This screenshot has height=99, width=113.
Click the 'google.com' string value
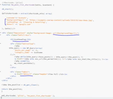coord(25,24)
